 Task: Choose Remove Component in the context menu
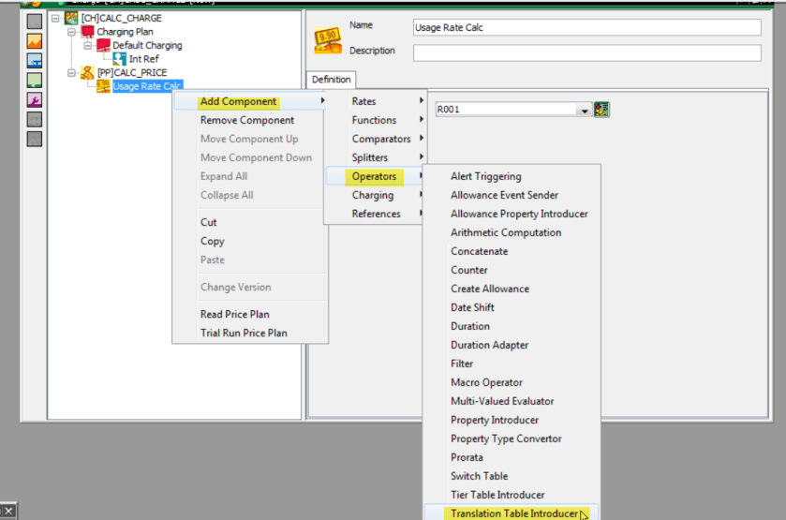[x=247, y=120]
